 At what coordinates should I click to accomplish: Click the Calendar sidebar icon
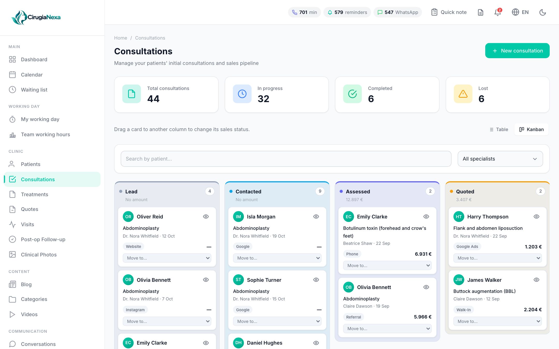point(12,75)
